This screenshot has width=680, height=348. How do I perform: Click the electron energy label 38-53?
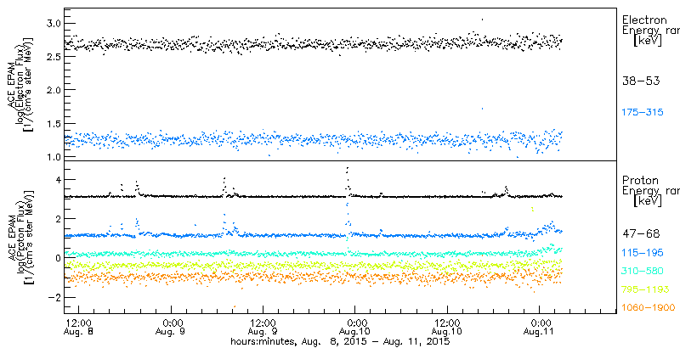point(641,81)
